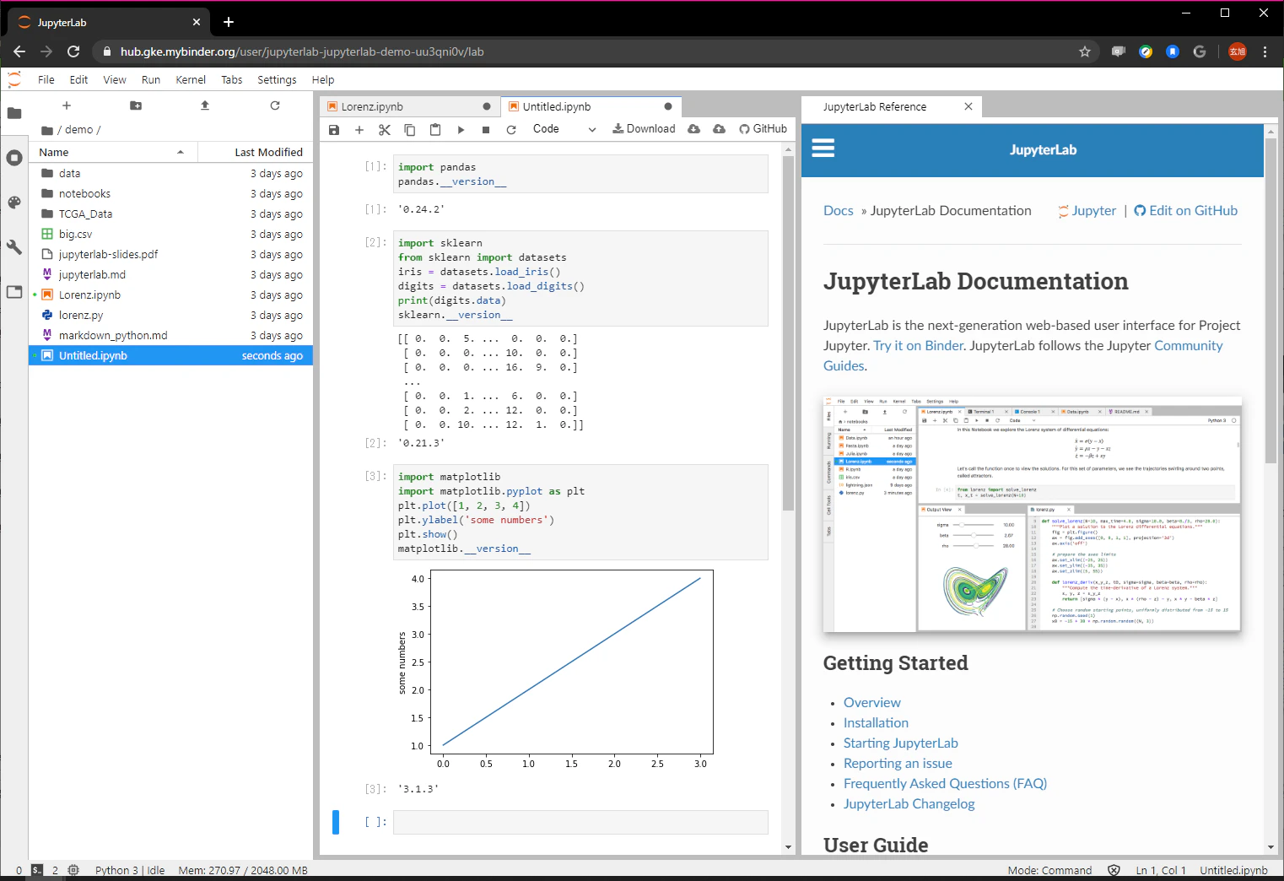The width and height of the screenshot is (1284, 881).
Task: Select jupyterlab-slides.pdf in the file list
Action: point(171,255)
